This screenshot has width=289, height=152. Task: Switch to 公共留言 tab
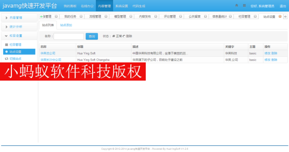pyautogui.click(x=195, y=17)
